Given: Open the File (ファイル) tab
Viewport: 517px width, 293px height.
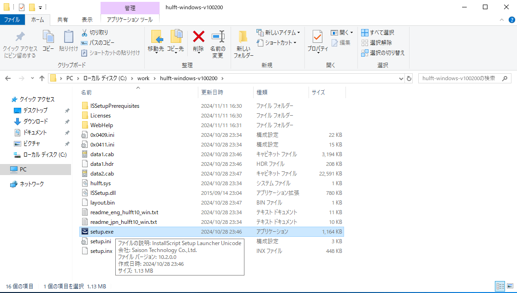Looking at the screenshot, I should [12, 20].
